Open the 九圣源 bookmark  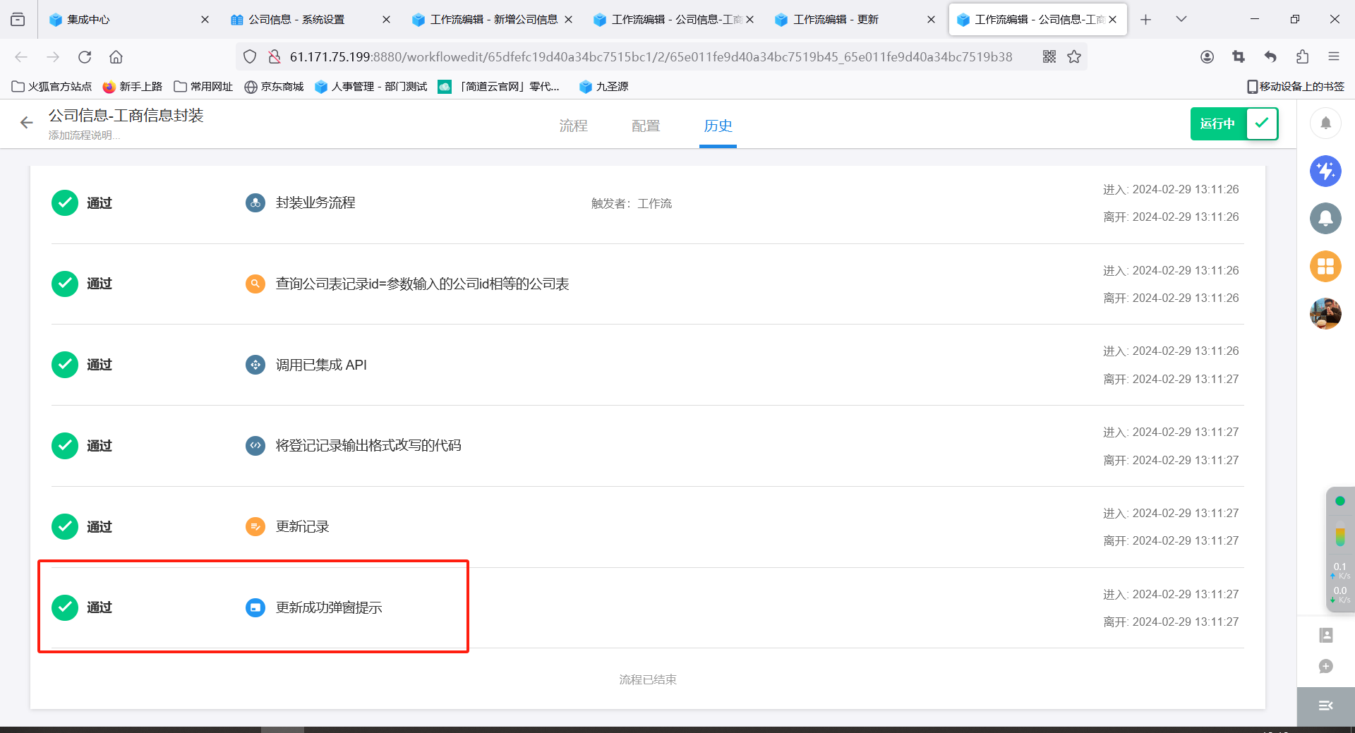pyautogui.click(x=603, y=87)
